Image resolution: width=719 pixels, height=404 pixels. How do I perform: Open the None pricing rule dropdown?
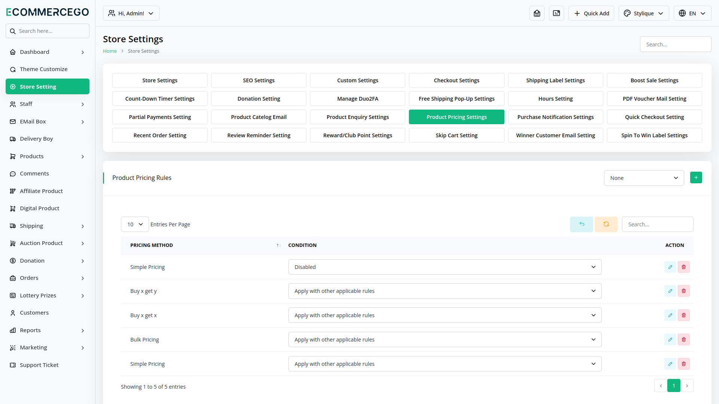coord(644,178)
